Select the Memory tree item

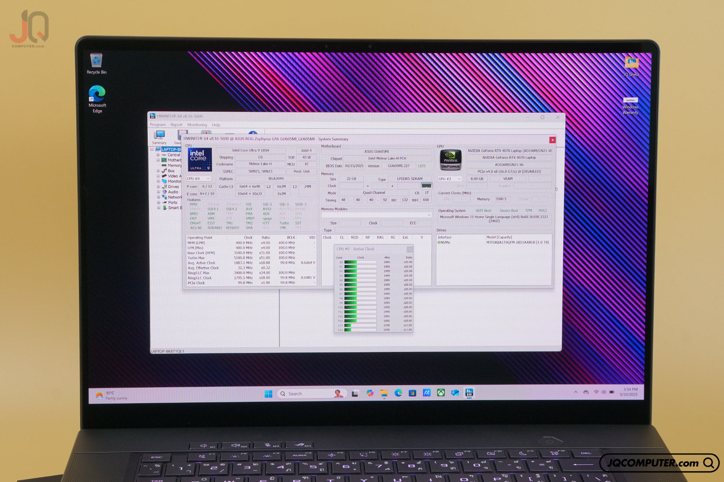pos(174,165)
